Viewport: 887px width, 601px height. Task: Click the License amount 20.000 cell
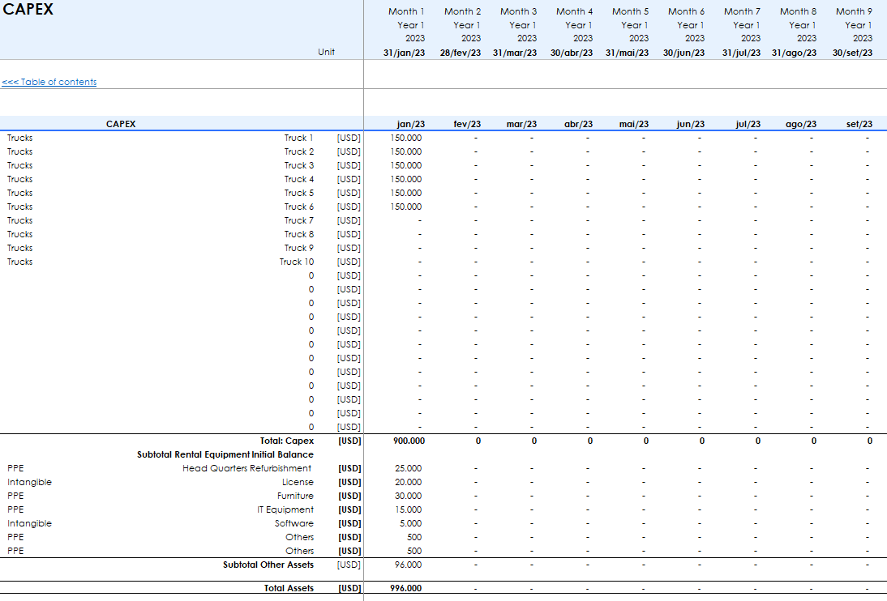(x=408, y=482)
